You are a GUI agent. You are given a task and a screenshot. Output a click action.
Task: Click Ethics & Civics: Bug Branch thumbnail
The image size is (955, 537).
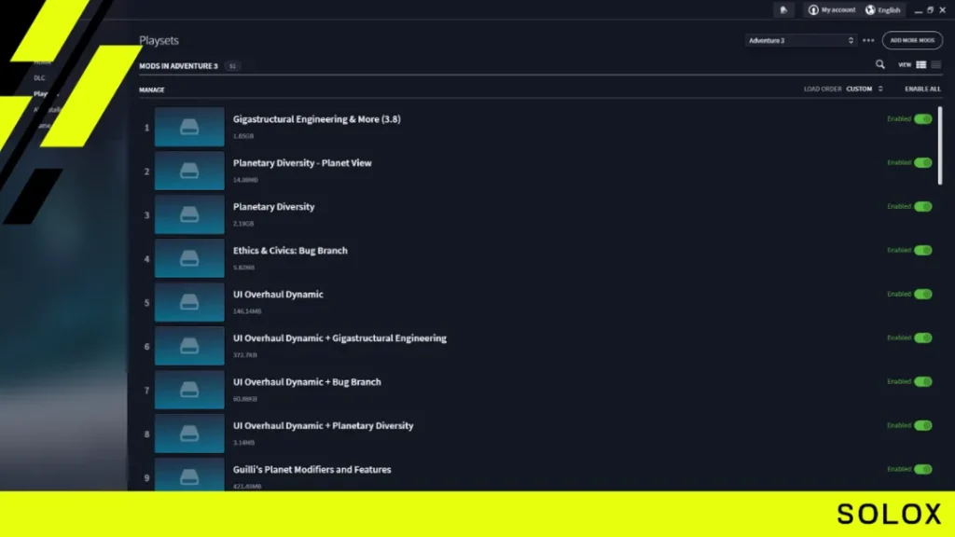click(x=189, y=258)
